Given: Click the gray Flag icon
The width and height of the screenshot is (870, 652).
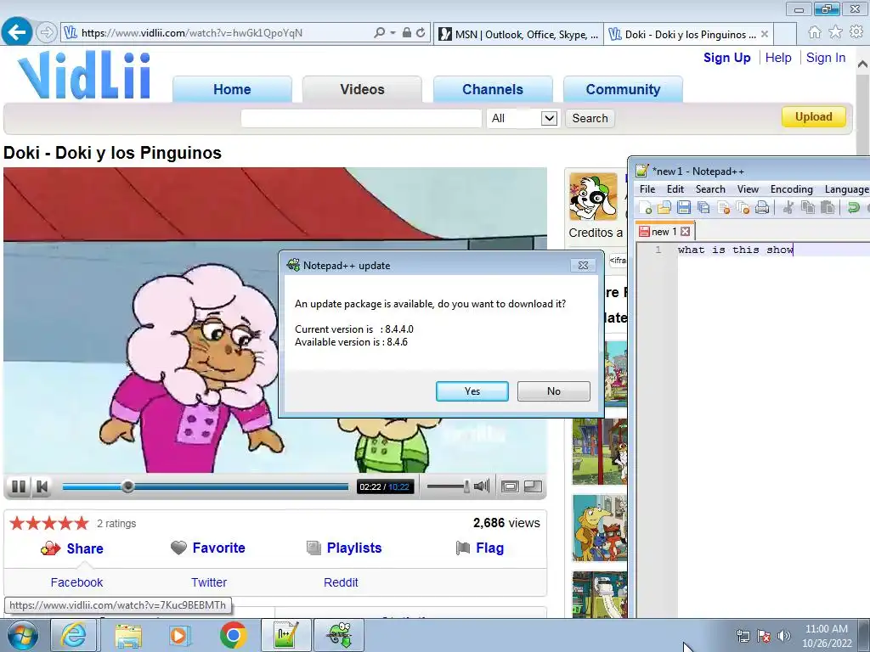Looking at the screenshot, I should 463,548.
